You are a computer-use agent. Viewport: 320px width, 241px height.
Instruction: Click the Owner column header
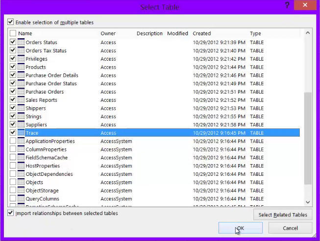tap(108, 33)
